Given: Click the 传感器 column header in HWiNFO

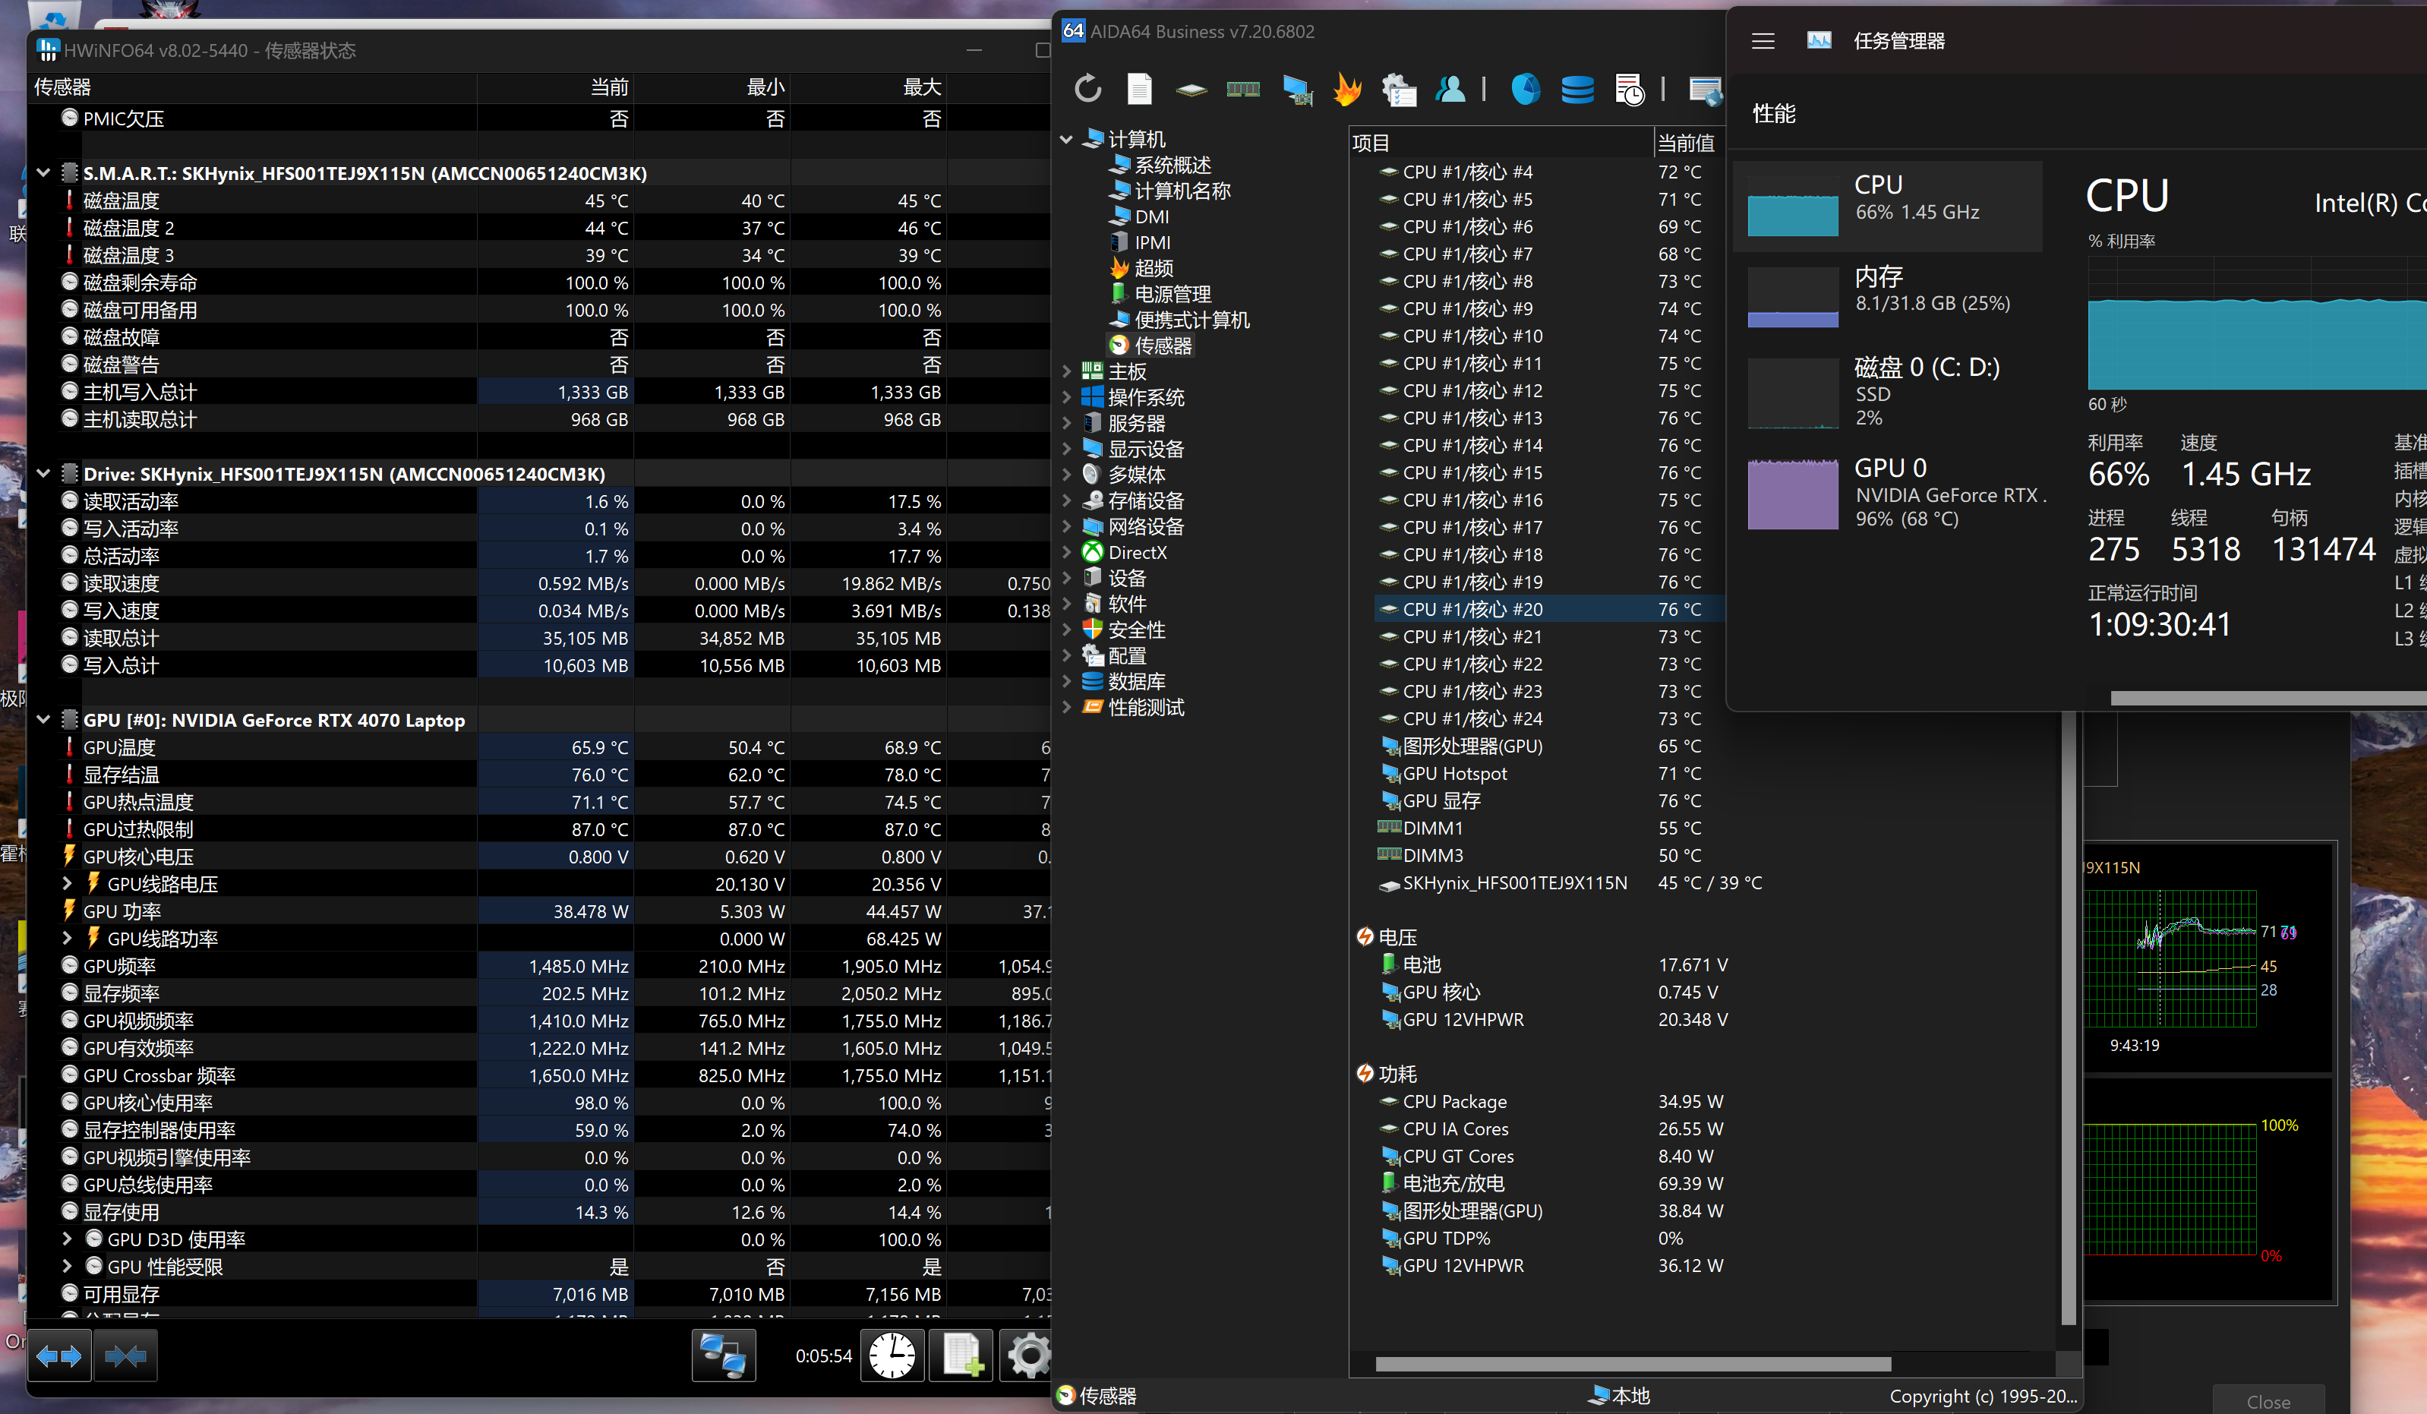Looking at the screenshot, I should [255, 87].
